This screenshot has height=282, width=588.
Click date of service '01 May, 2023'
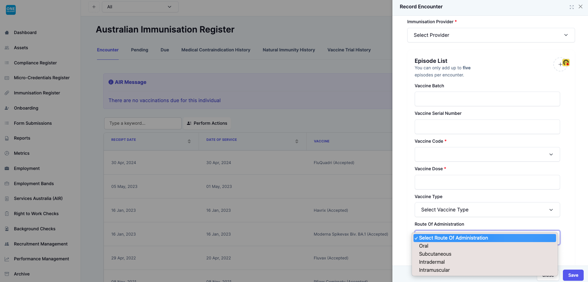pyautogui.click(x=219, y=186)
